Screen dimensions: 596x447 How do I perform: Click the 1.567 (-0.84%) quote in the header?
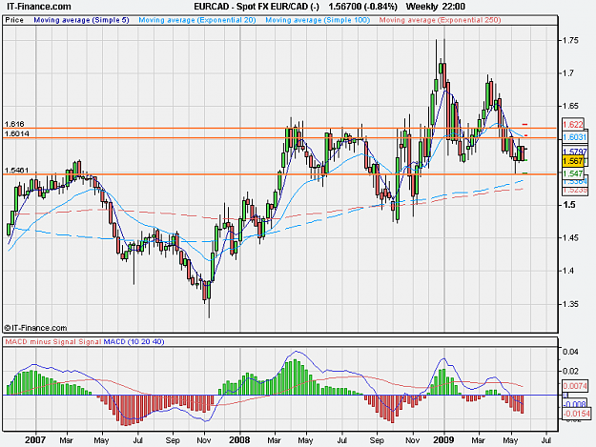tap(362, 7)
